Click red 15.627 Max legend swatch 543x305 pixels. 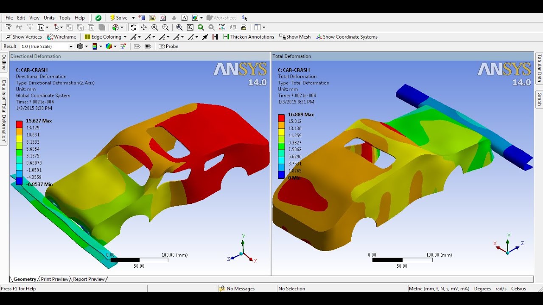coord(19,124)
